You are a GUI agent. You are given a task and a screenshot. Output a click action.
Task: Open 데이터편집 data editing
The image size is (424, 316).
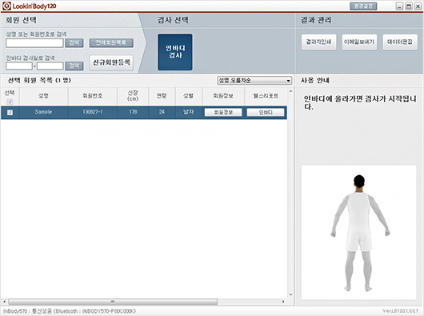coord(400,42)
